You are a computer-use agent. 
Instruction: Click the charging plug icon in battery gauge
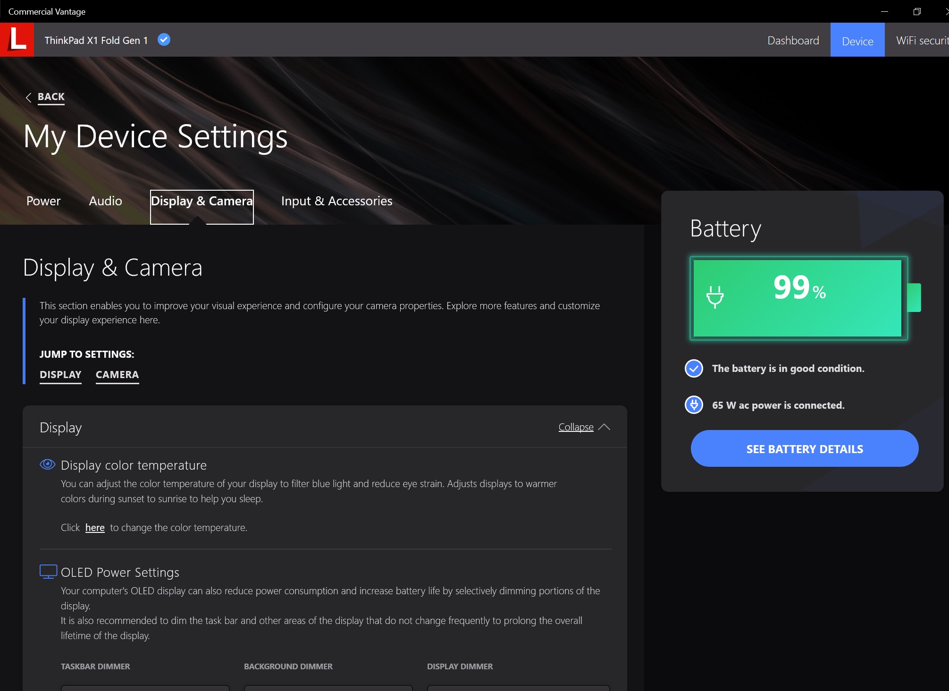point(714,297)
